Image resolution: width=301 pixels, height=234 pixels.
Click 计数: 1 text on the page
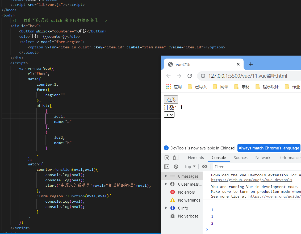173,107
